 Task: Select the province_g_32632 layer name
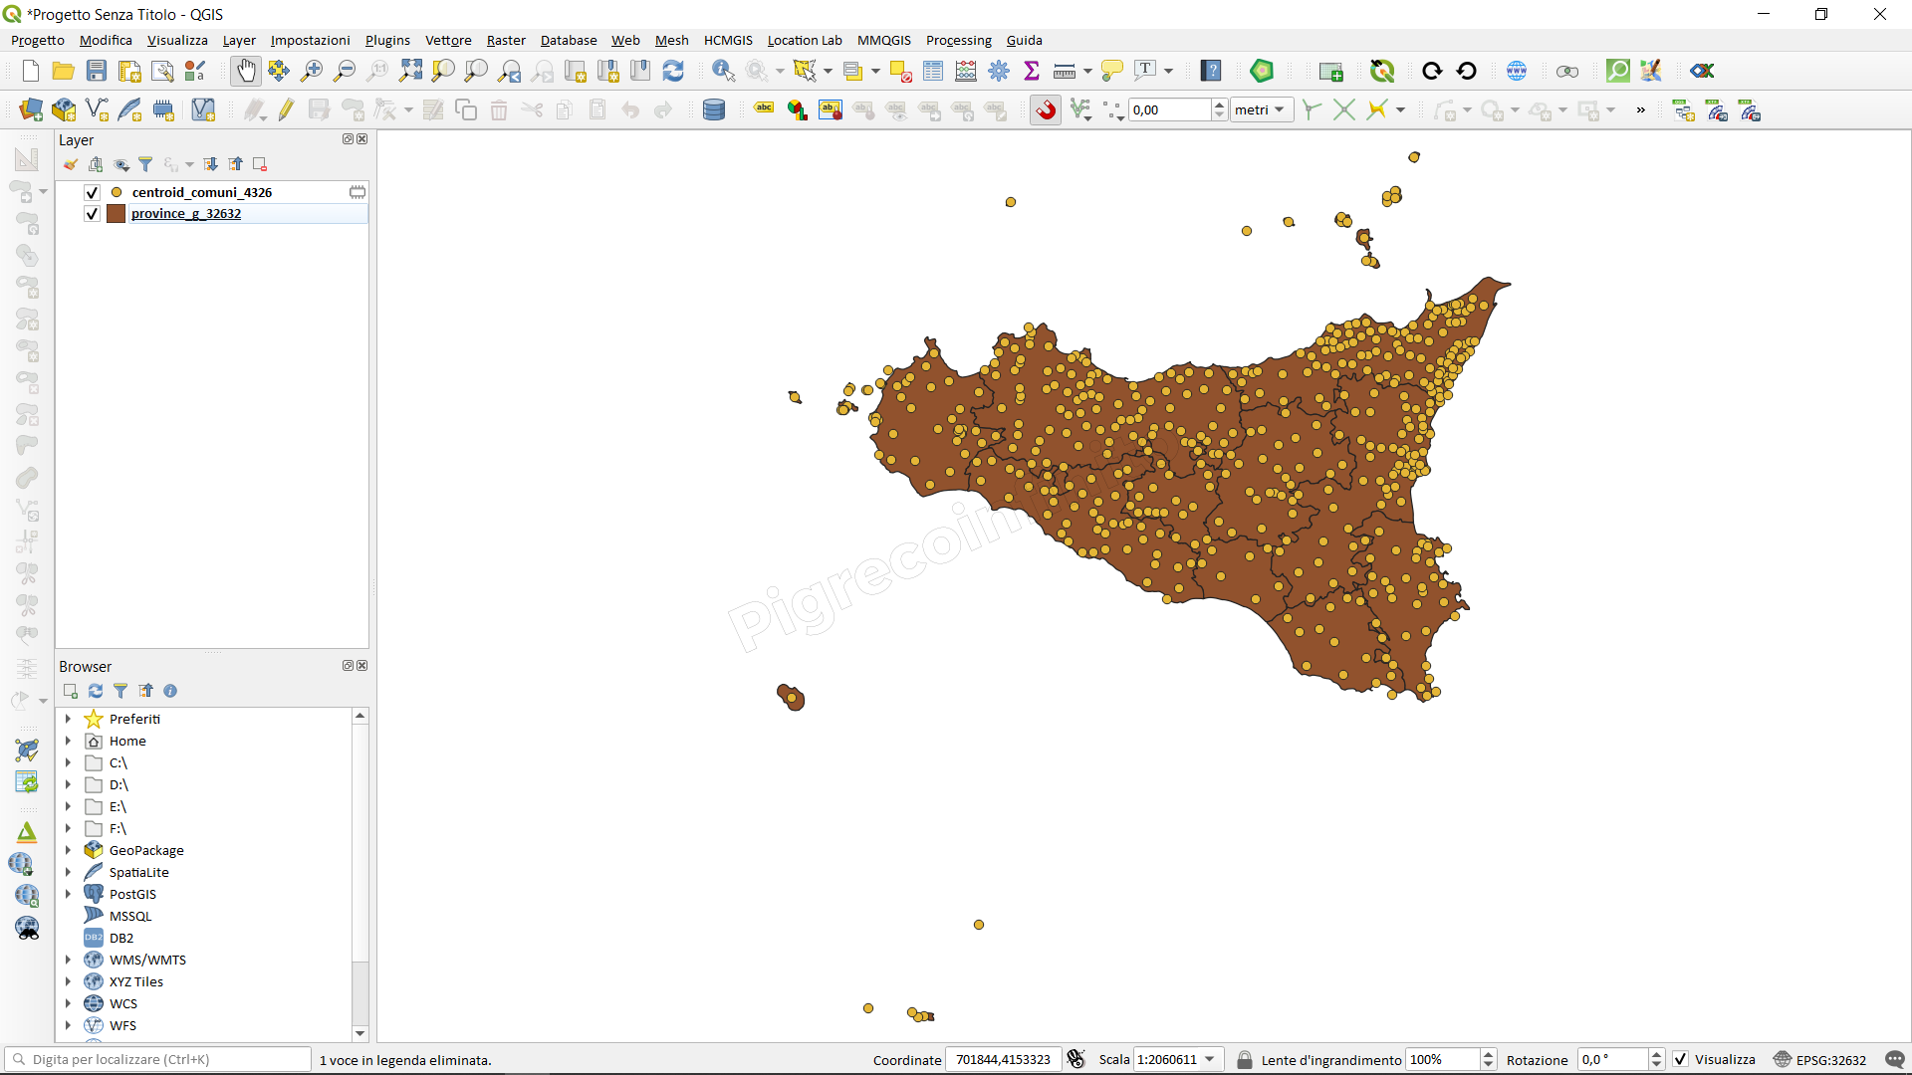coord(186,213)
